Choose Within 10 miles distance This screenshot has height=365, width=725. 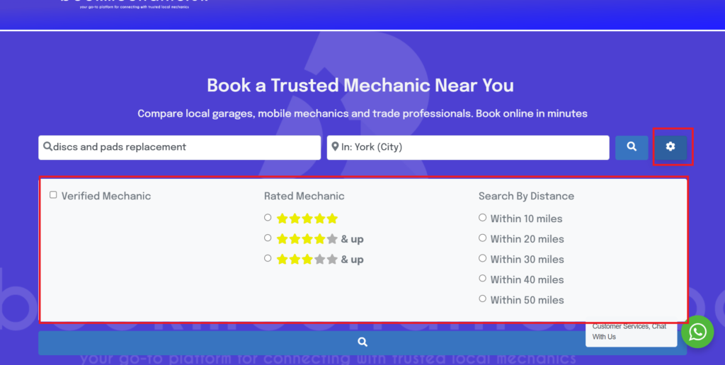[482, 218]
